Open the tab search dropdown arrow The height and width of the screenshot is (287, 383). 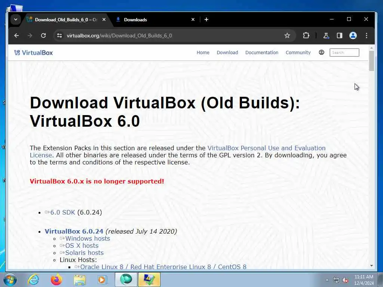(x=16, y=19)
